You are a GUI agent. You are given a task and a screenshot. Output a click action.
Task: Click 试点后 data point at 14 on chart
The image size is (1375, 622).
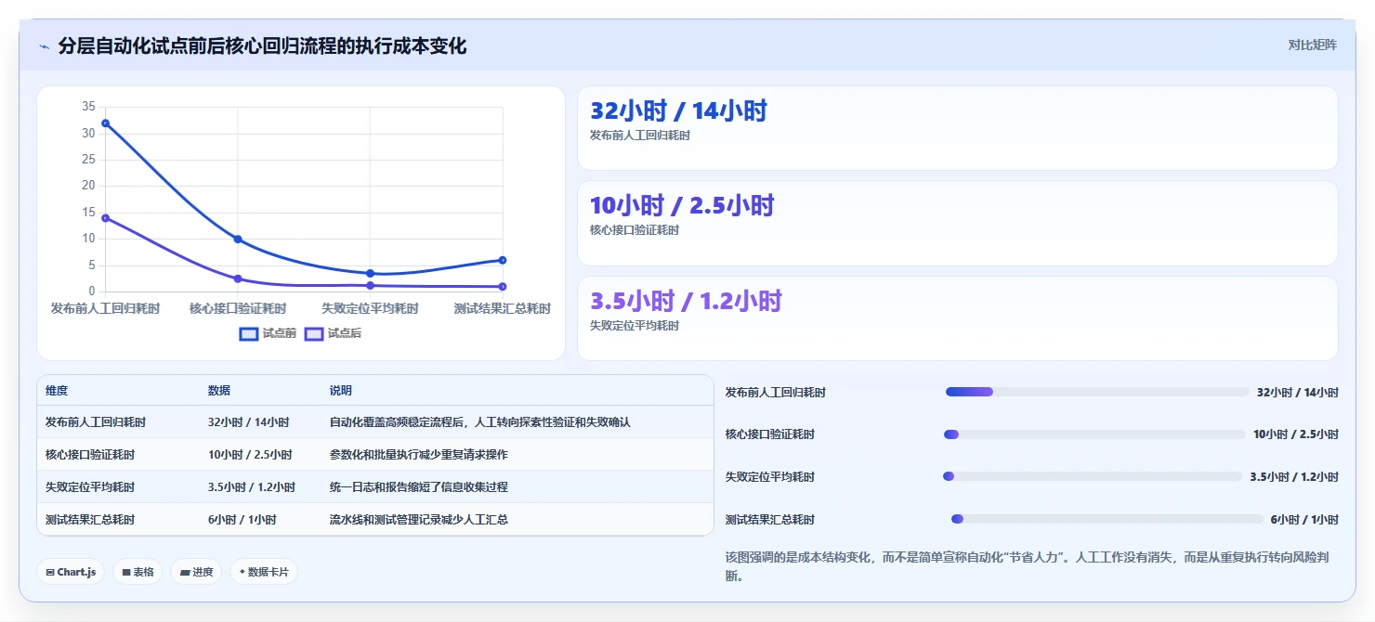coord(105,218)
